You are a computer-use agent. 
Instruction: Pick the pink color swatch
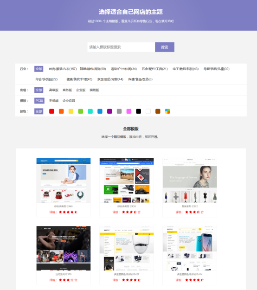click(129, 111)
